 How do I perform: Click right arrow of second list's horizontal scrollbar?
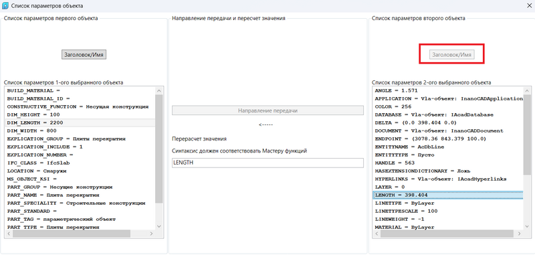pos(520,234)
